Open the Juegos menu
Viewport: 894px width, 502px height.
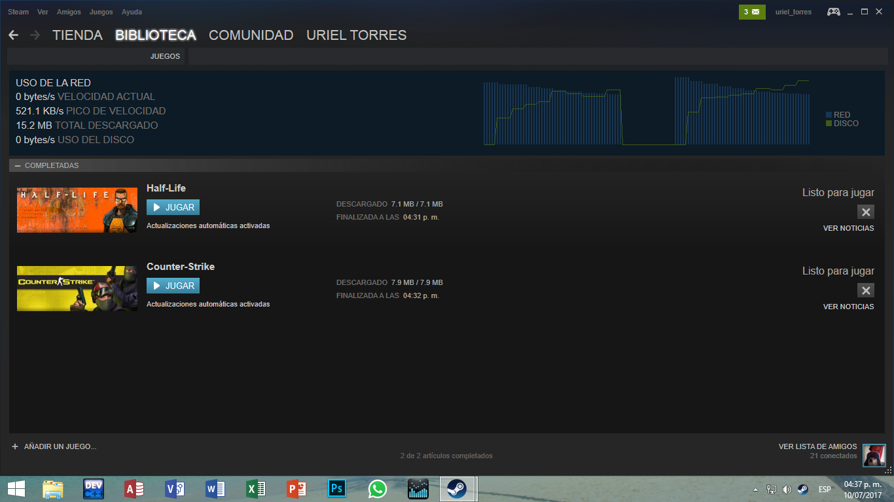tap(101, 12)
